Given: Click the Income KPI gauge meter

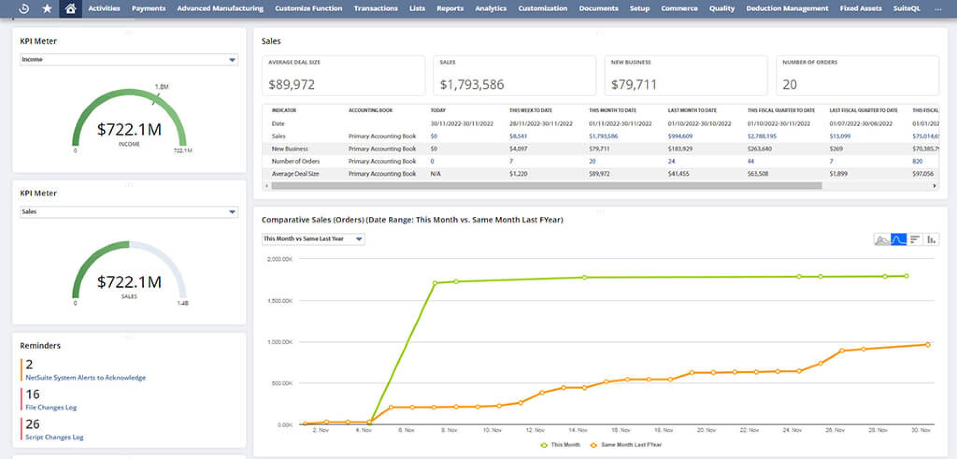Looking at the screenshot, I should pos(129,119).
